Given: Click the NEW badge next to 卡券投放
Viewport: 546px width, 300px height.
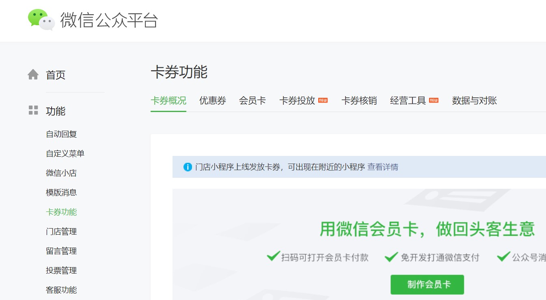Looking at the screenshot, I should coord(323,100).
